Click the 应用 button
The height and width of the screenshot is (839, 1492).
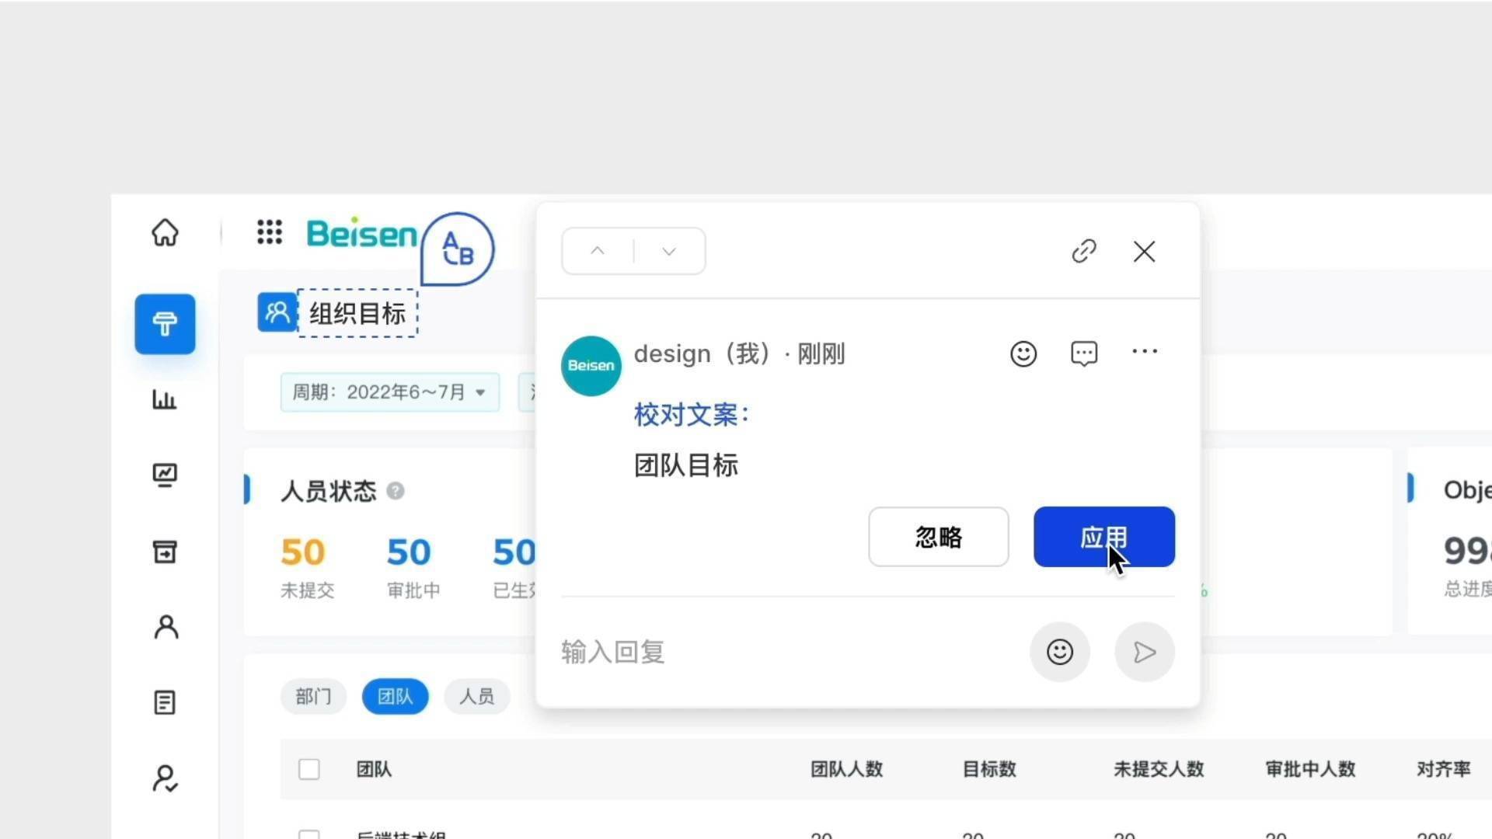(x=1104, y=537)
